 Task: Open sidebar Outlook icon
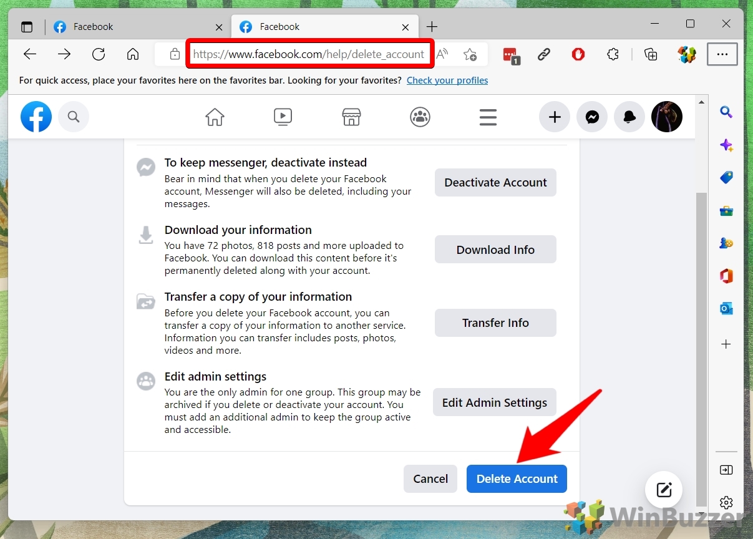726,309
